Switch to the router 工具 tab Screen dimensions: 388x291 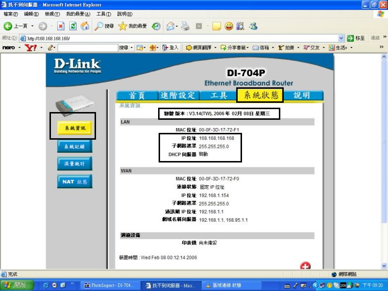point(218,95)
